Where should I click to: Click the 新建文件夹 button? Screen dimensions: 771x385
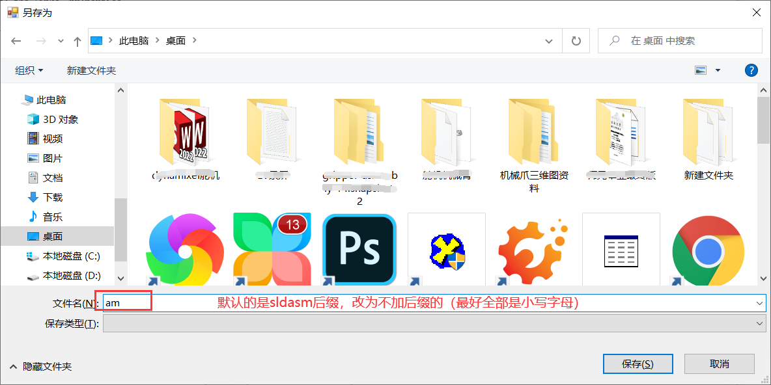point(91,71)
